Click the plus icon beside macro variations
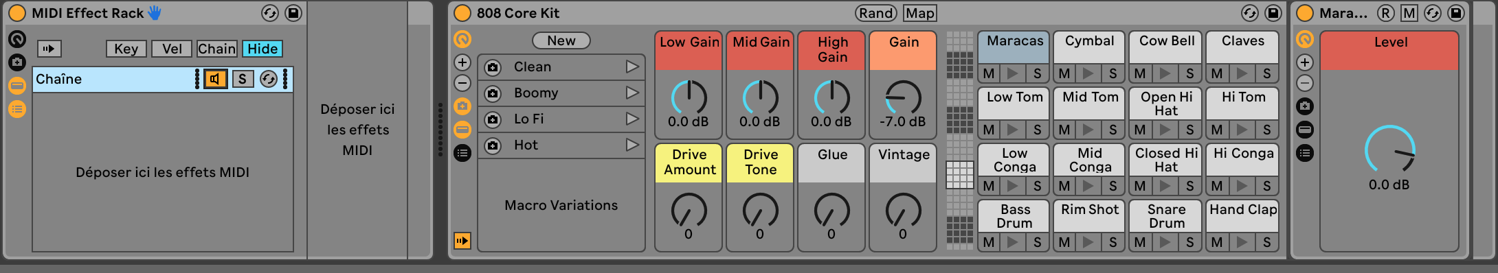 462,62
